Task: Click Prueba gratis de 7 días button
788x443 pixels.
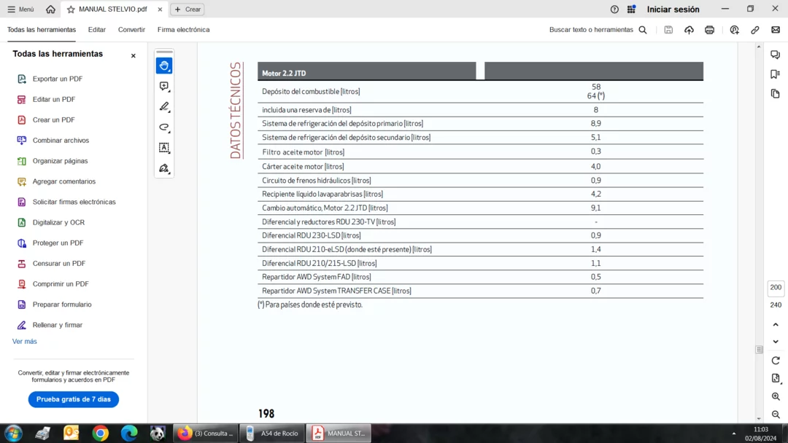Action: pos(74,399)
